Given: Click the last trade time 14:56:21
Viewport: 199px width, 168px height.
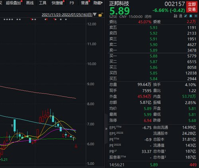Looking at the screenshot, I should point(117,165).
